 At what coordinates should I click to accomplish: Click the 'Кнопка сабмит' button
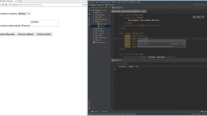(x=26, y=34)
